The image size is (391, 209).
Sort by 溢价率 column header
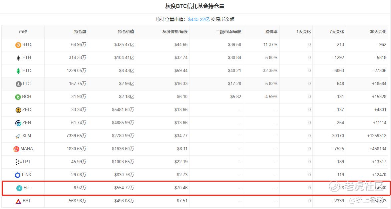tap(271, 32)
